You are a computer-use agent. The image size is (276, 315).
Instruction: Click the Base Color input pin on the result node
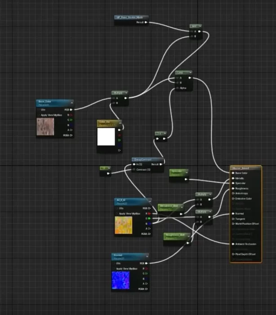232,173
